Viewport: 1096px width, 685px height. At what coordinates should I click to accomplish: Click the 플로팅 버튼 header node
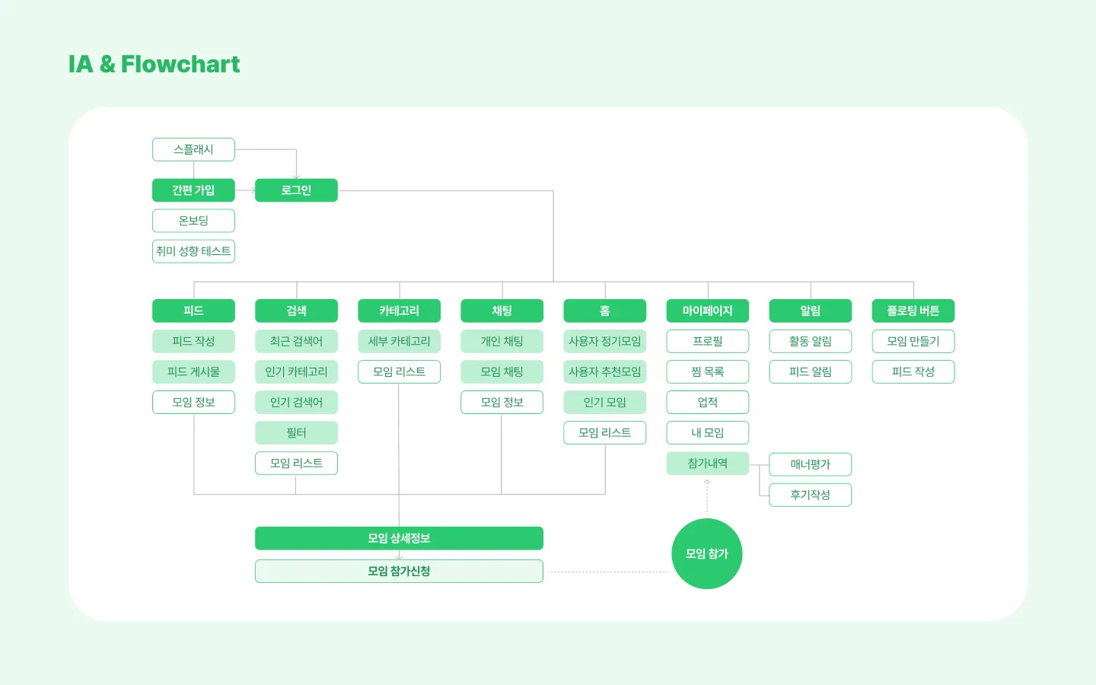pyautogui.click(x=913, y=311)
